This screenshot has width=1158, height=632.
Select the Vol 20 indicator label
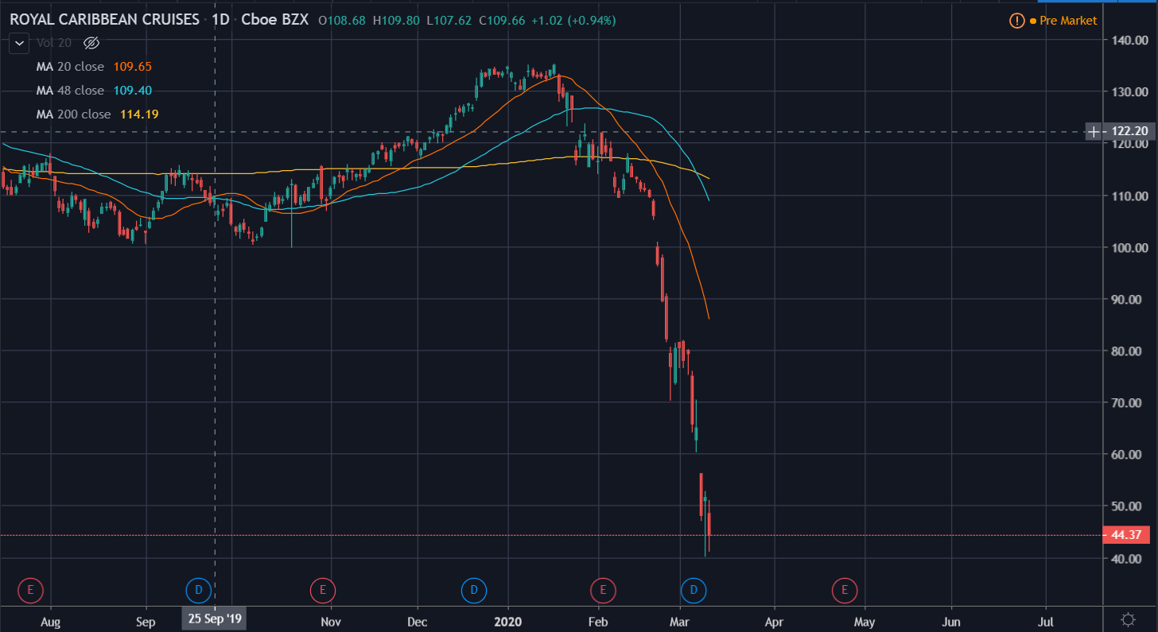tap(56, 43)
